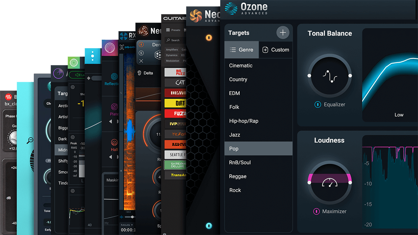Switch to the Custom targets tab
The width and height of the screenshot is (418, 235).
[276, 50]
